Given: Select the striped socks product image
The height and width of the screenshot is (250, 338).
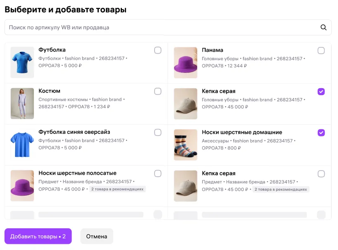Looking at the screenshot, I should pos(186,145).
